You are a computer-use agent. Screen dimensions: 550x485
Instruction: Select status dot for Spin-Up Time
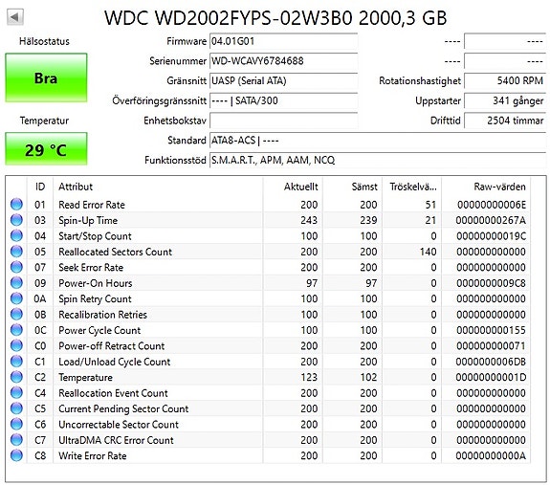click(x=16, y=220)
